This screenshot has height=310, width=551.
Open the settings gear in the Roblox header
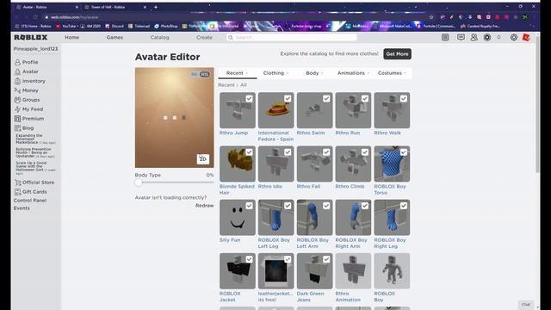tap(514, 37)
